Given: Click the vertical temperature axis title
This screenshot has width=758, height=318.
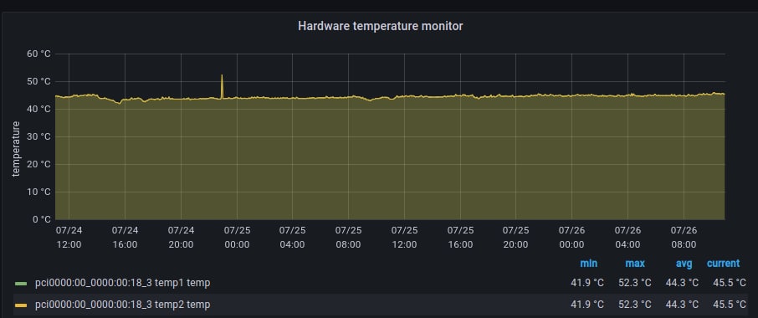Looking at the screenshot, I should pyautogui.click(x=16, y=149).
